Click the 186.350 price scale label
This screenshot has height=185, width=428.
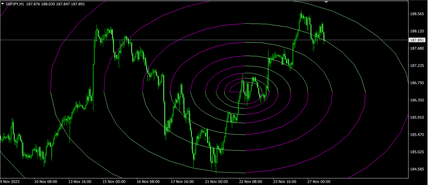pyautogui.click(x=417, y=100)
